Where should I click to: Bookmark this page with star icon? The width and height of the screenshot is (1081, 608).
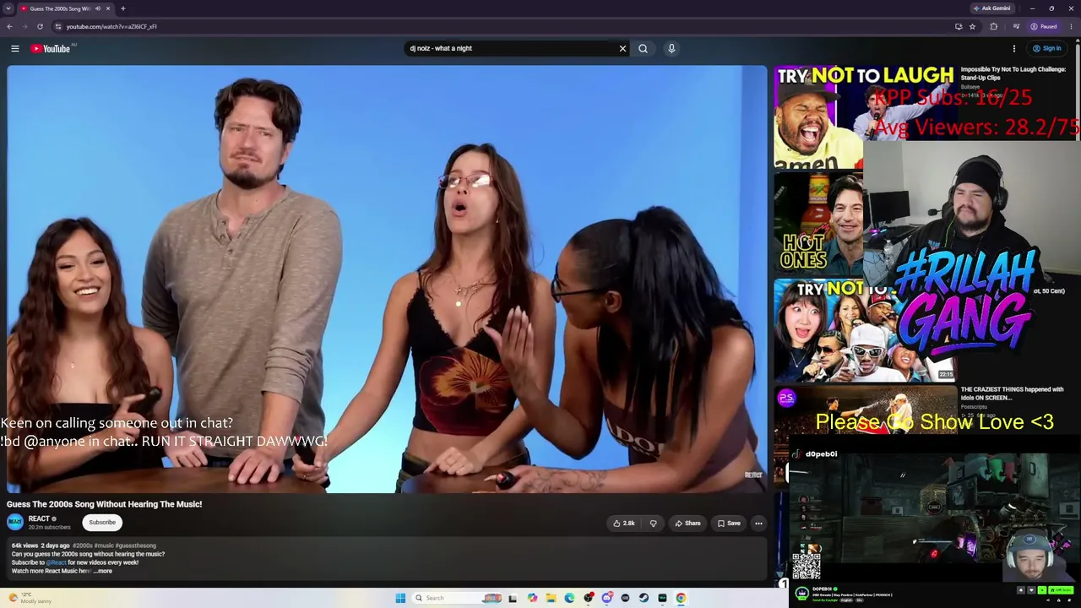click(x=972, y=26)
